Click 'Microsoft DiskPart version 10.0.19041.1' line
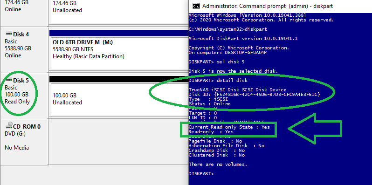The height and width of the screenshot is (185, 372). coord(243,39)
